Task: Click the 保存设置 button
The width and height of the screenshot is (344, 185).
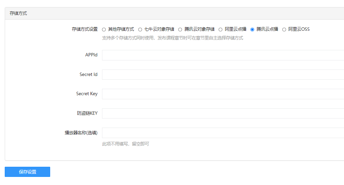Action: point(27,172)
